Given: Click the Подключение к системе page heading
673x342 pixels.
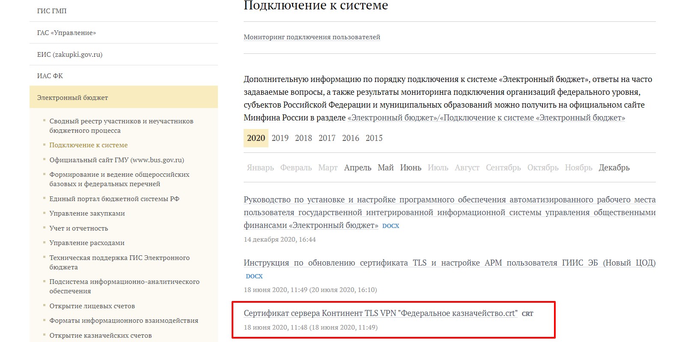Looking at the screenshot, I should pos(316,5).
